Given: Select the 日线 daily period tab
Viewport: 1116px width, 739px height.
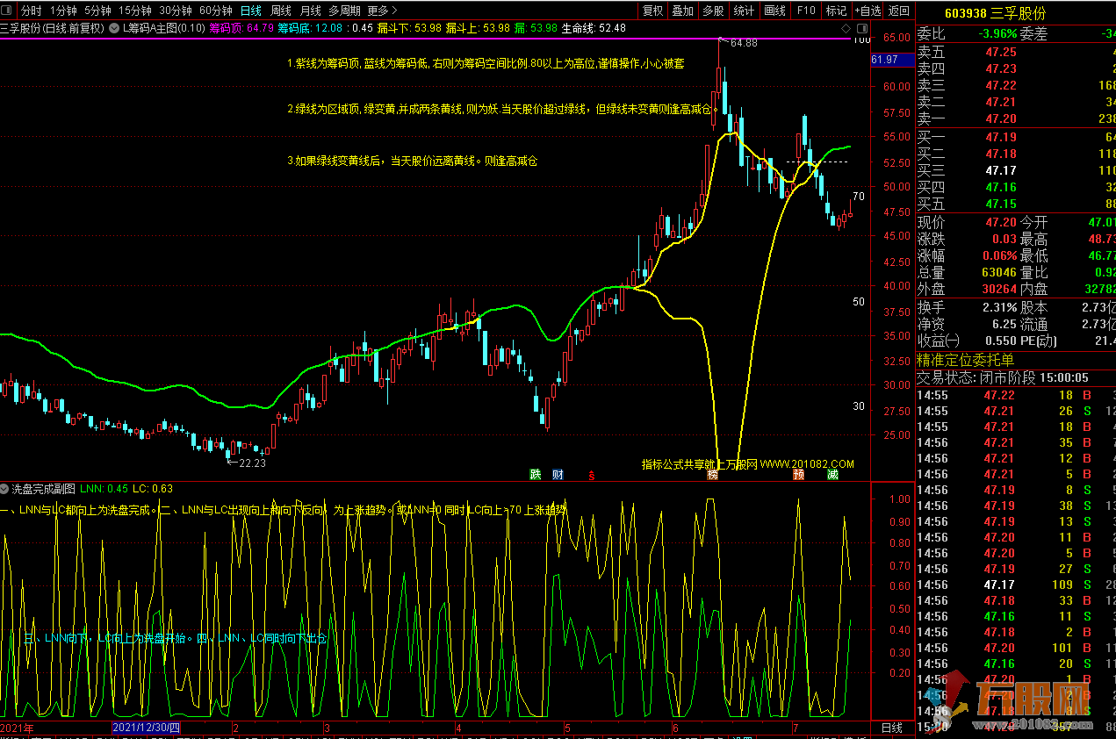Looking at the screenshot, I should [251, 11].
